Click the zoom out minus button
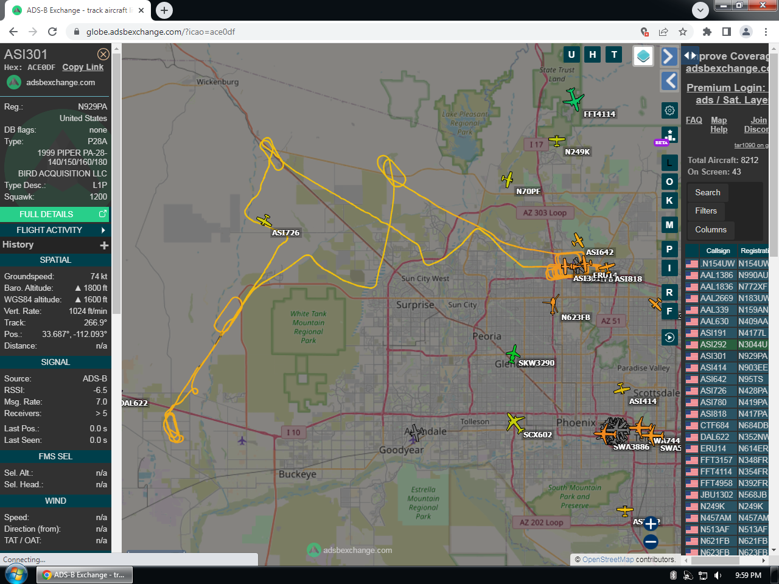Screen dimensions: 779x584 tap(651, 541)
